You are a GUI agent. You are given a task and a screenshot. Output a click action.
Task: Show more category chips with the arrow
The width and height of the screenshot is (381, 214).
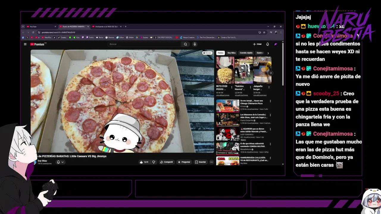[x=268, y=53]
